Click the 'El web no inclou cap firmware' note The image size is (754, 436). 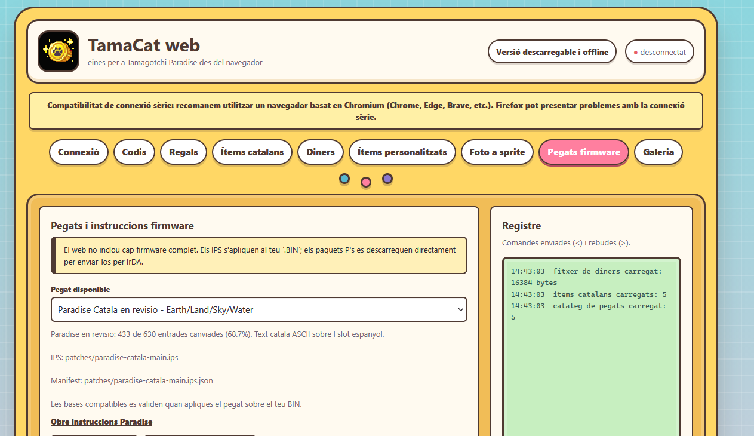(x=259, y=256)
